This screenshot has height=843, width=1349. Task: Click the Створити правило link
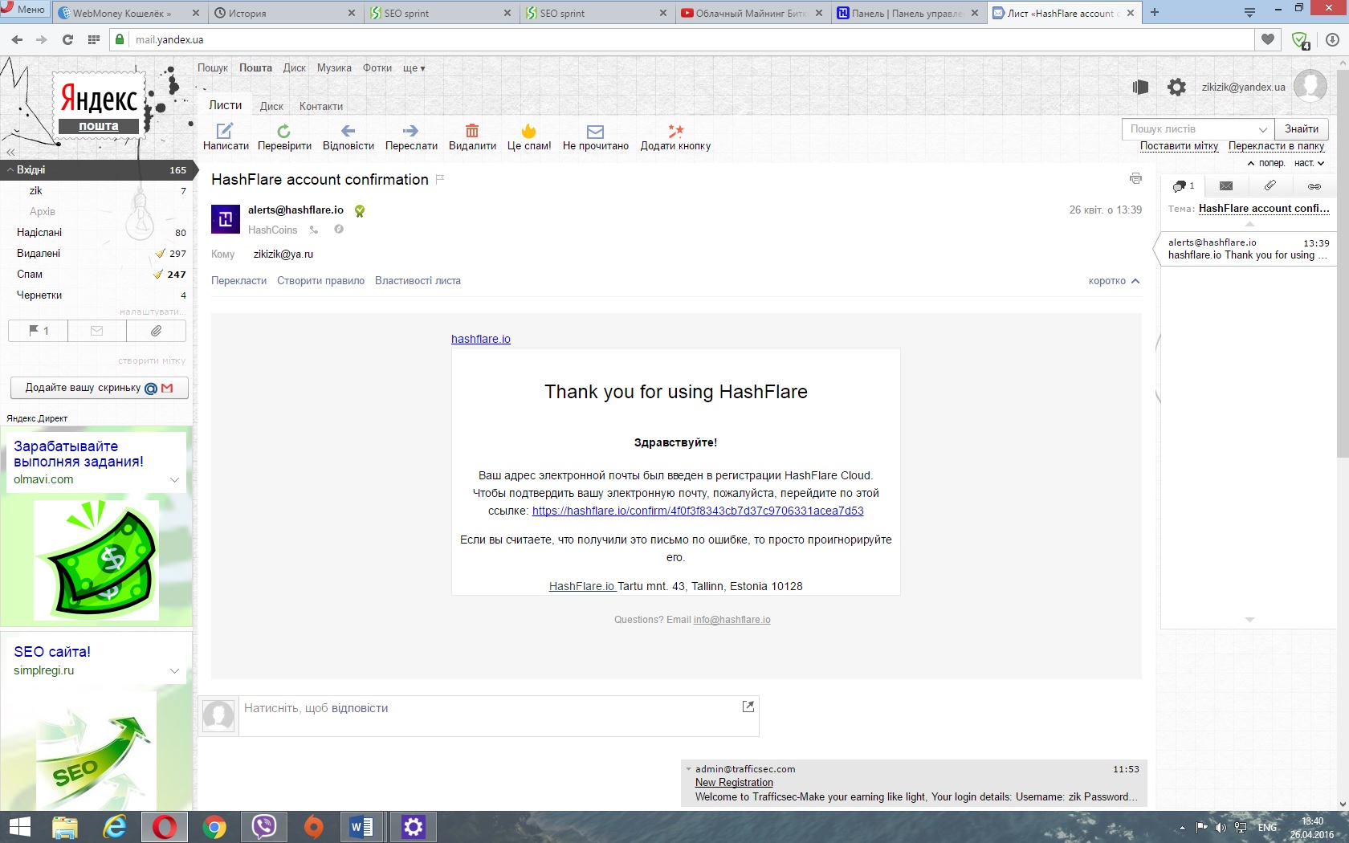pos(320,281)
